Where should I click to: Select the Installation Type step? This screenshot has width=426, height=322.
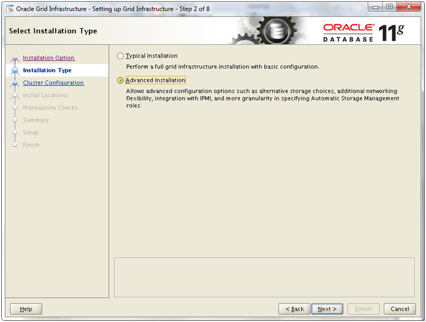(47, 71)
